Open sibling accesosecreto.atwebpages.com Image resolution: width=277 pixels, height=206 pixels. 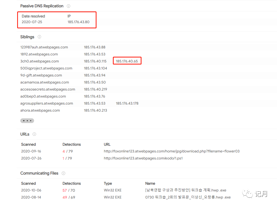48,89
